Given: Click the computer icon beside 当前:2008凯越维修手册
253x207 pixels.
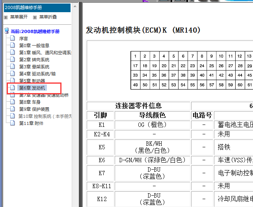Looking at the screenshot, I should click(x=7, y=31).
